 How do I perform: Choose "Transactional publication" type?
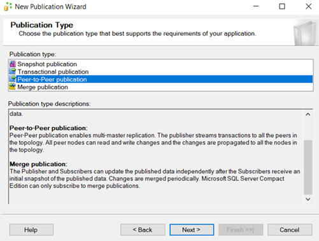pyautogui.click(x=160, y=71)
